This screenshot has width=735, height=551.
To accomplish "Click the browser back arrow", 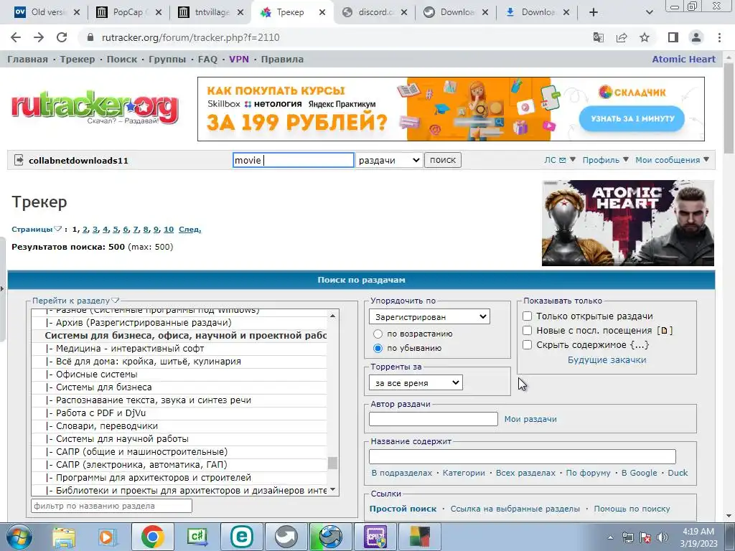I will pyautogui.click(x=16, y=37).
